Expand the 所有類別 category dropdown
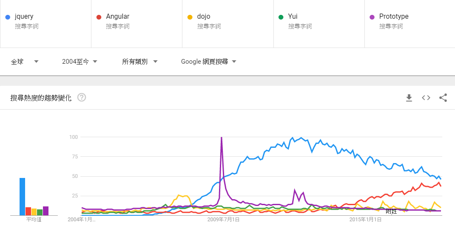The height and width of the screenshot is (251, 455). pos(139,62)
